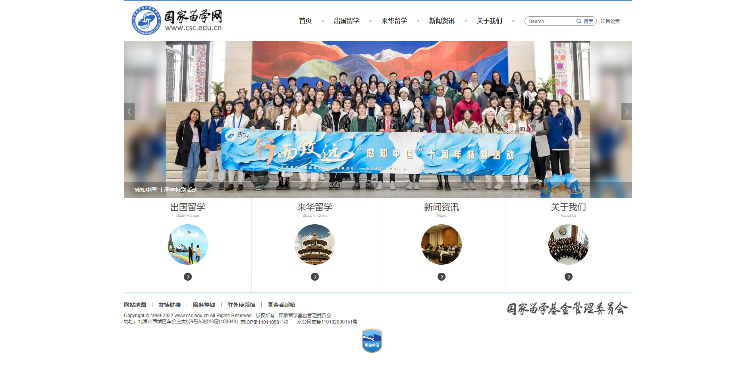Open the arrow under 关于我们 section
This screenshot has width=756, height=391.
(x=568, y=277)
